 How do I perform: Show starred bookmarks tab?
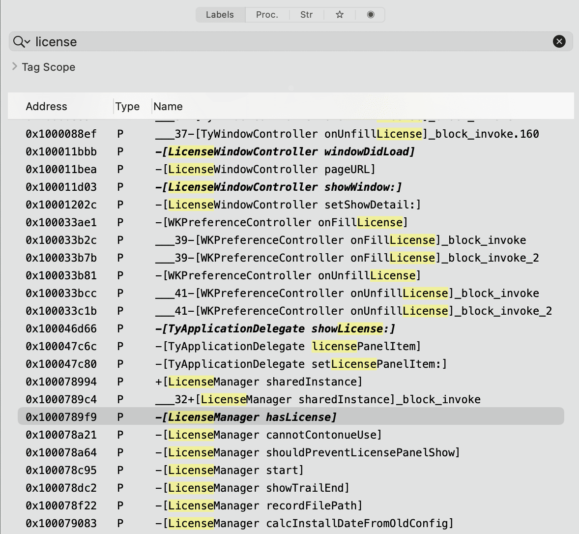click(x=340, y=15)
